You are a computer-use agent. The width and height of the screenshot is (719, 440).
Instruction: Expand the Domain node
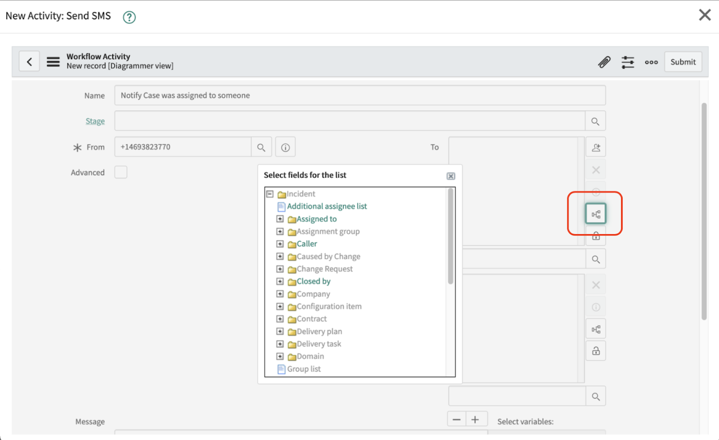pos(280,357)
